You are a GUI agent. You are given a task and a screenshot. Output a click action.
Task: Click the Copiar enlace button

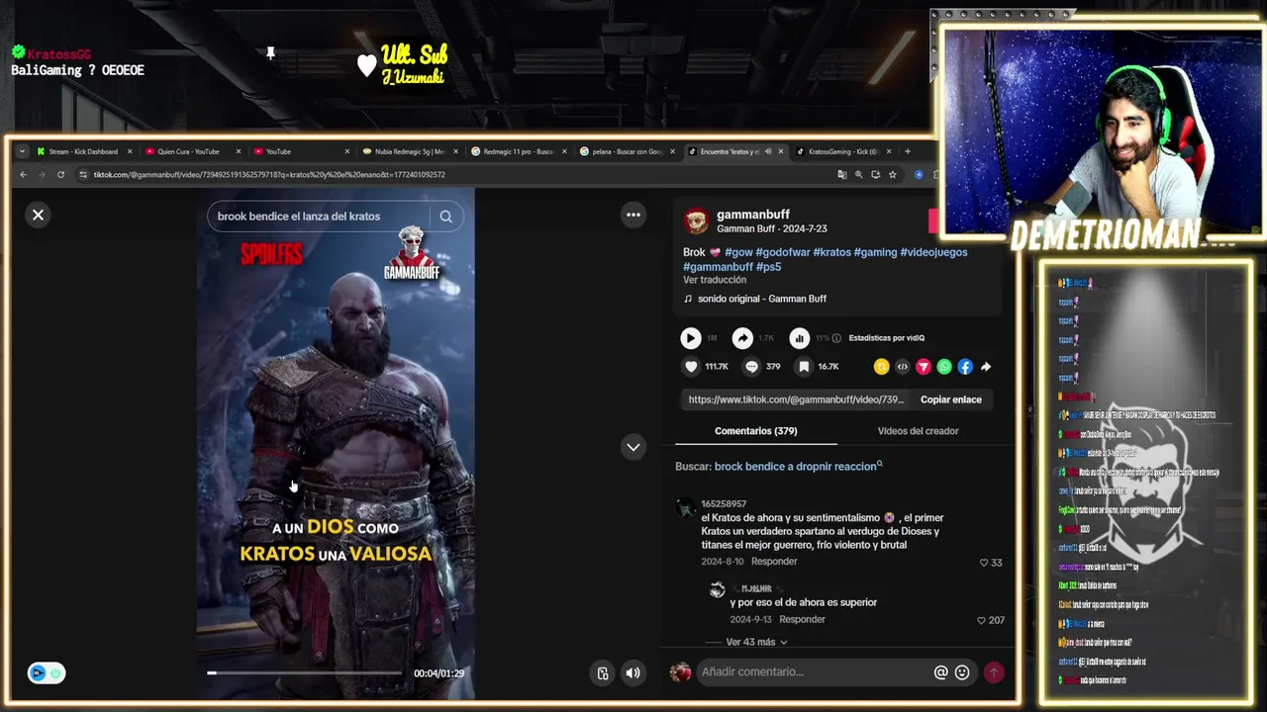coord(951,400)
